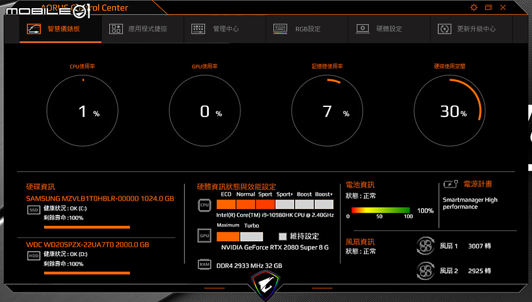
Task: Open the 智慧儀錶板 dashboard tab
Action: [61, 29]
